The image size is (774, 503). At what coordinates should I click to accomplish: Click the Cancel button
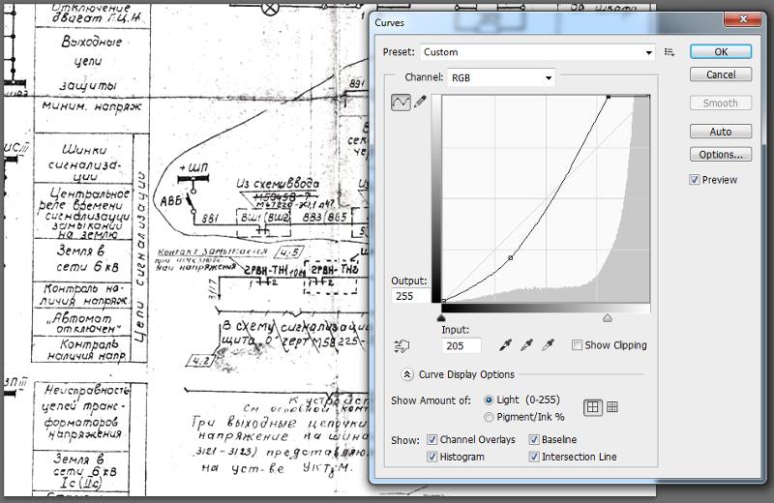(721, 74)
